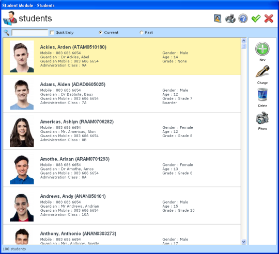Viewport: 279px width, 254px height.
Task: Click the 'Student Module - Students' title bar
Action: point(139,5)
